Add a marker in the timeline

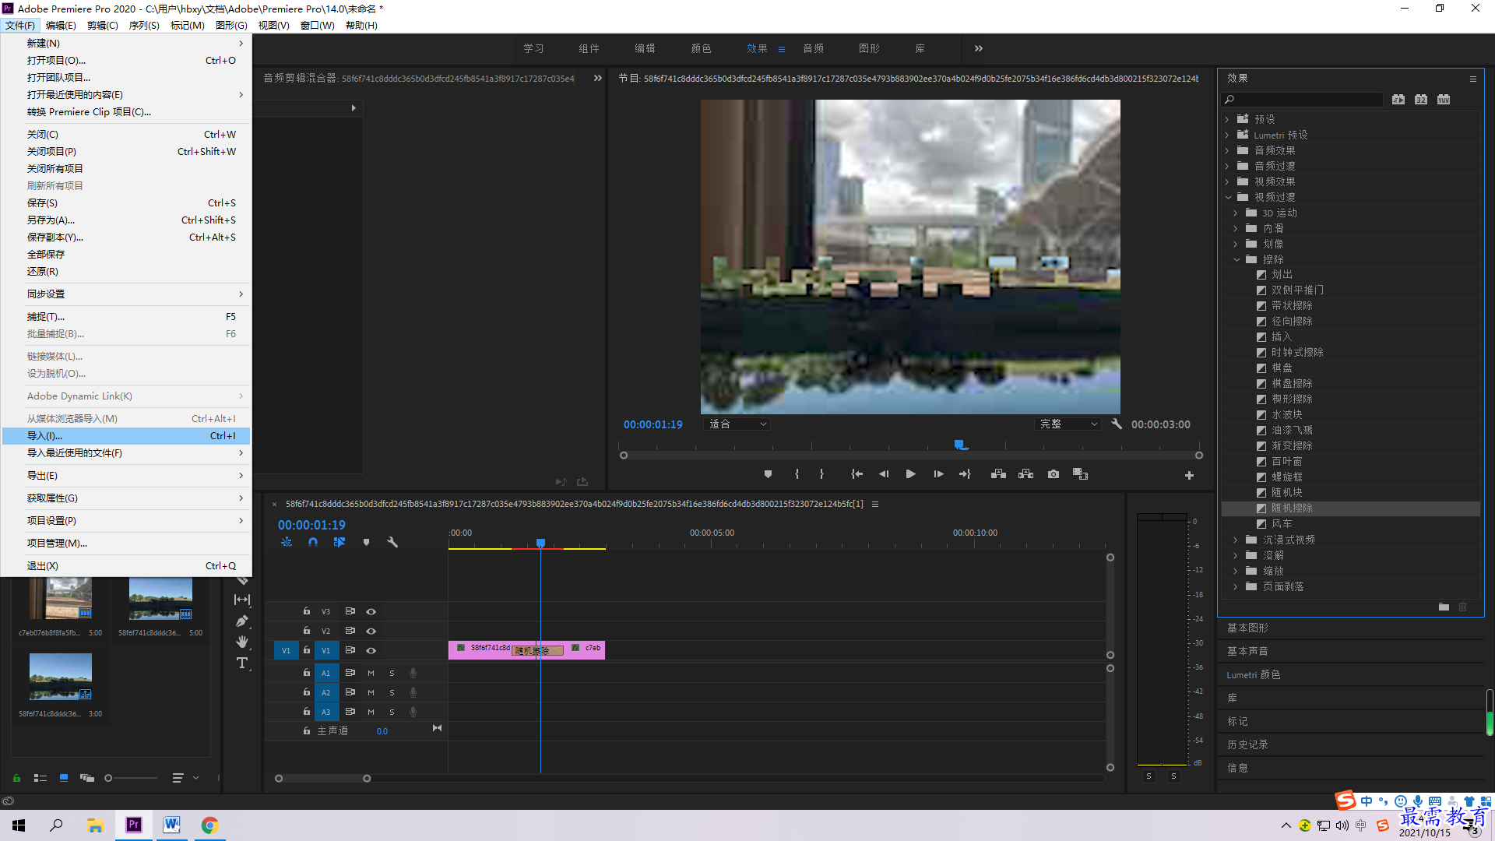[366, 542]
